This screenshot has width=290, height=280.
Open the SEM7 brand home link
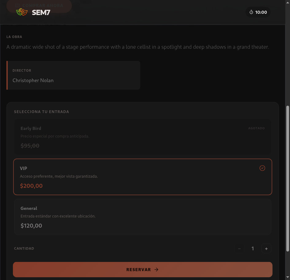pos(41,13)
